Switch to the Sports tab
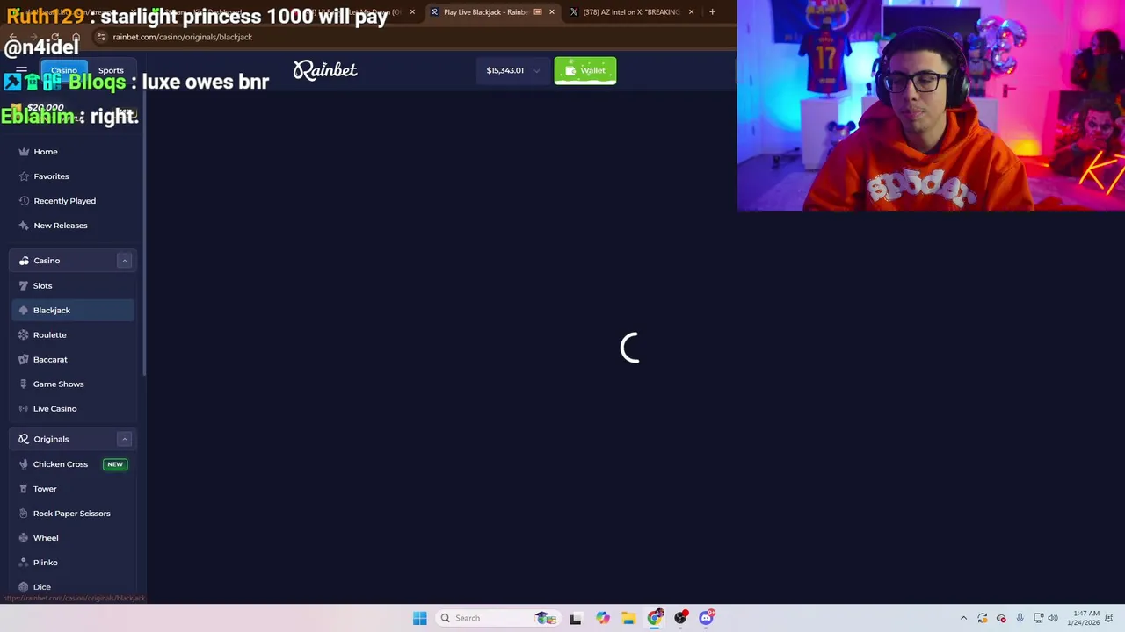 [x=111, y=70]
